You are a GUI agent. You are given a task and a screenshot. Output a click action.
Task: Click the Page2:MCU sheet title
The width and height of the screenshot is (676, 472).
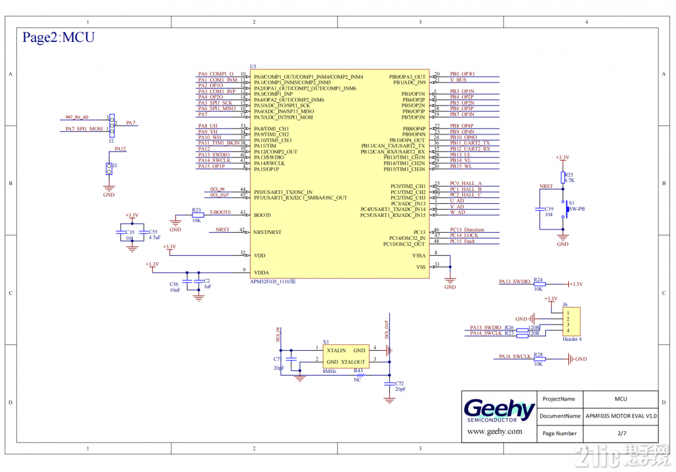pyautogui.click(x=58, y=37)
